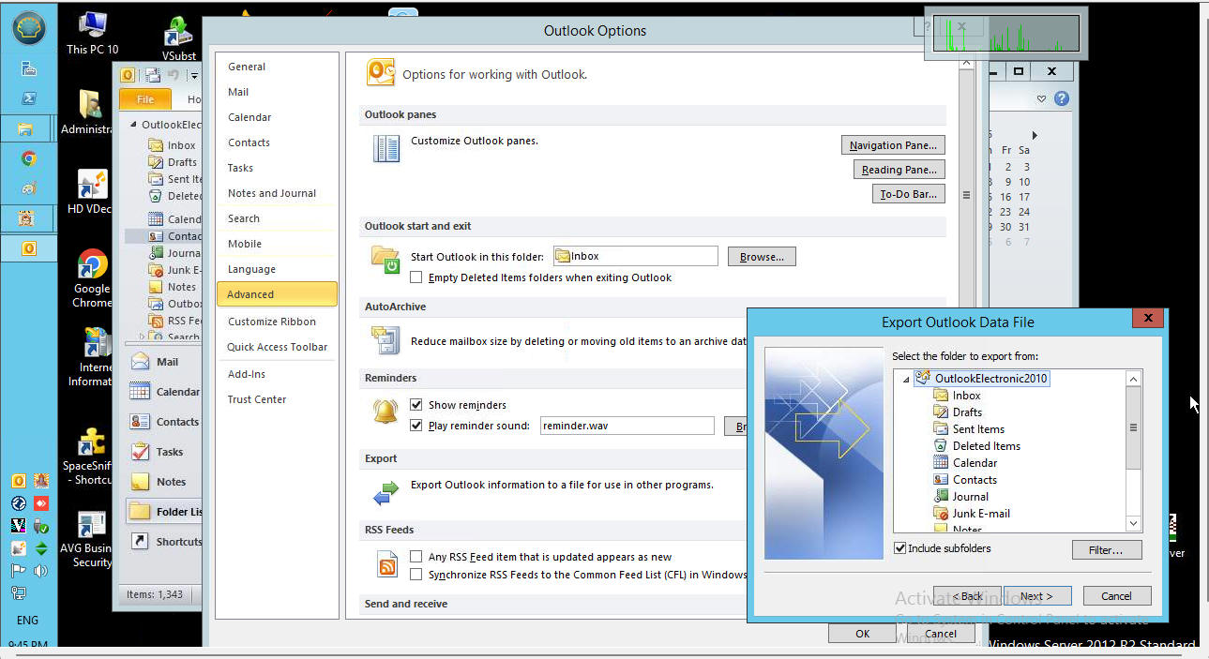
Task: Click the To-Do Bar button
Action: click(908, 194)
